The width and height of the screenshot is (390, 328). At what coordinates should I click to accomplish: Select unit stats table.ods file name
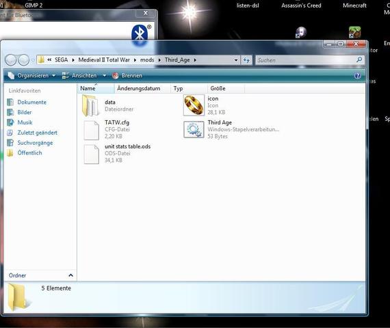127,146
